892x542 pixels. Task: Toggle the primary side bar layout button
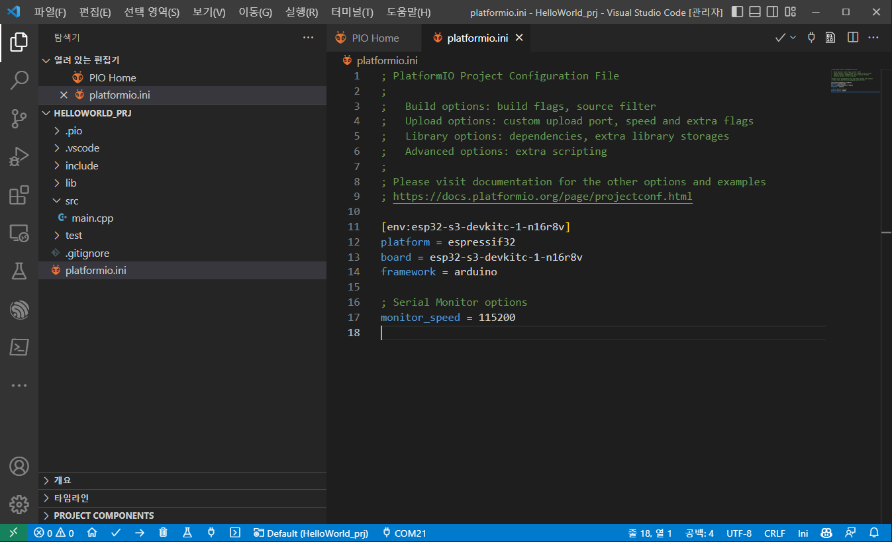pyautogui.click(x=738, y=12)
